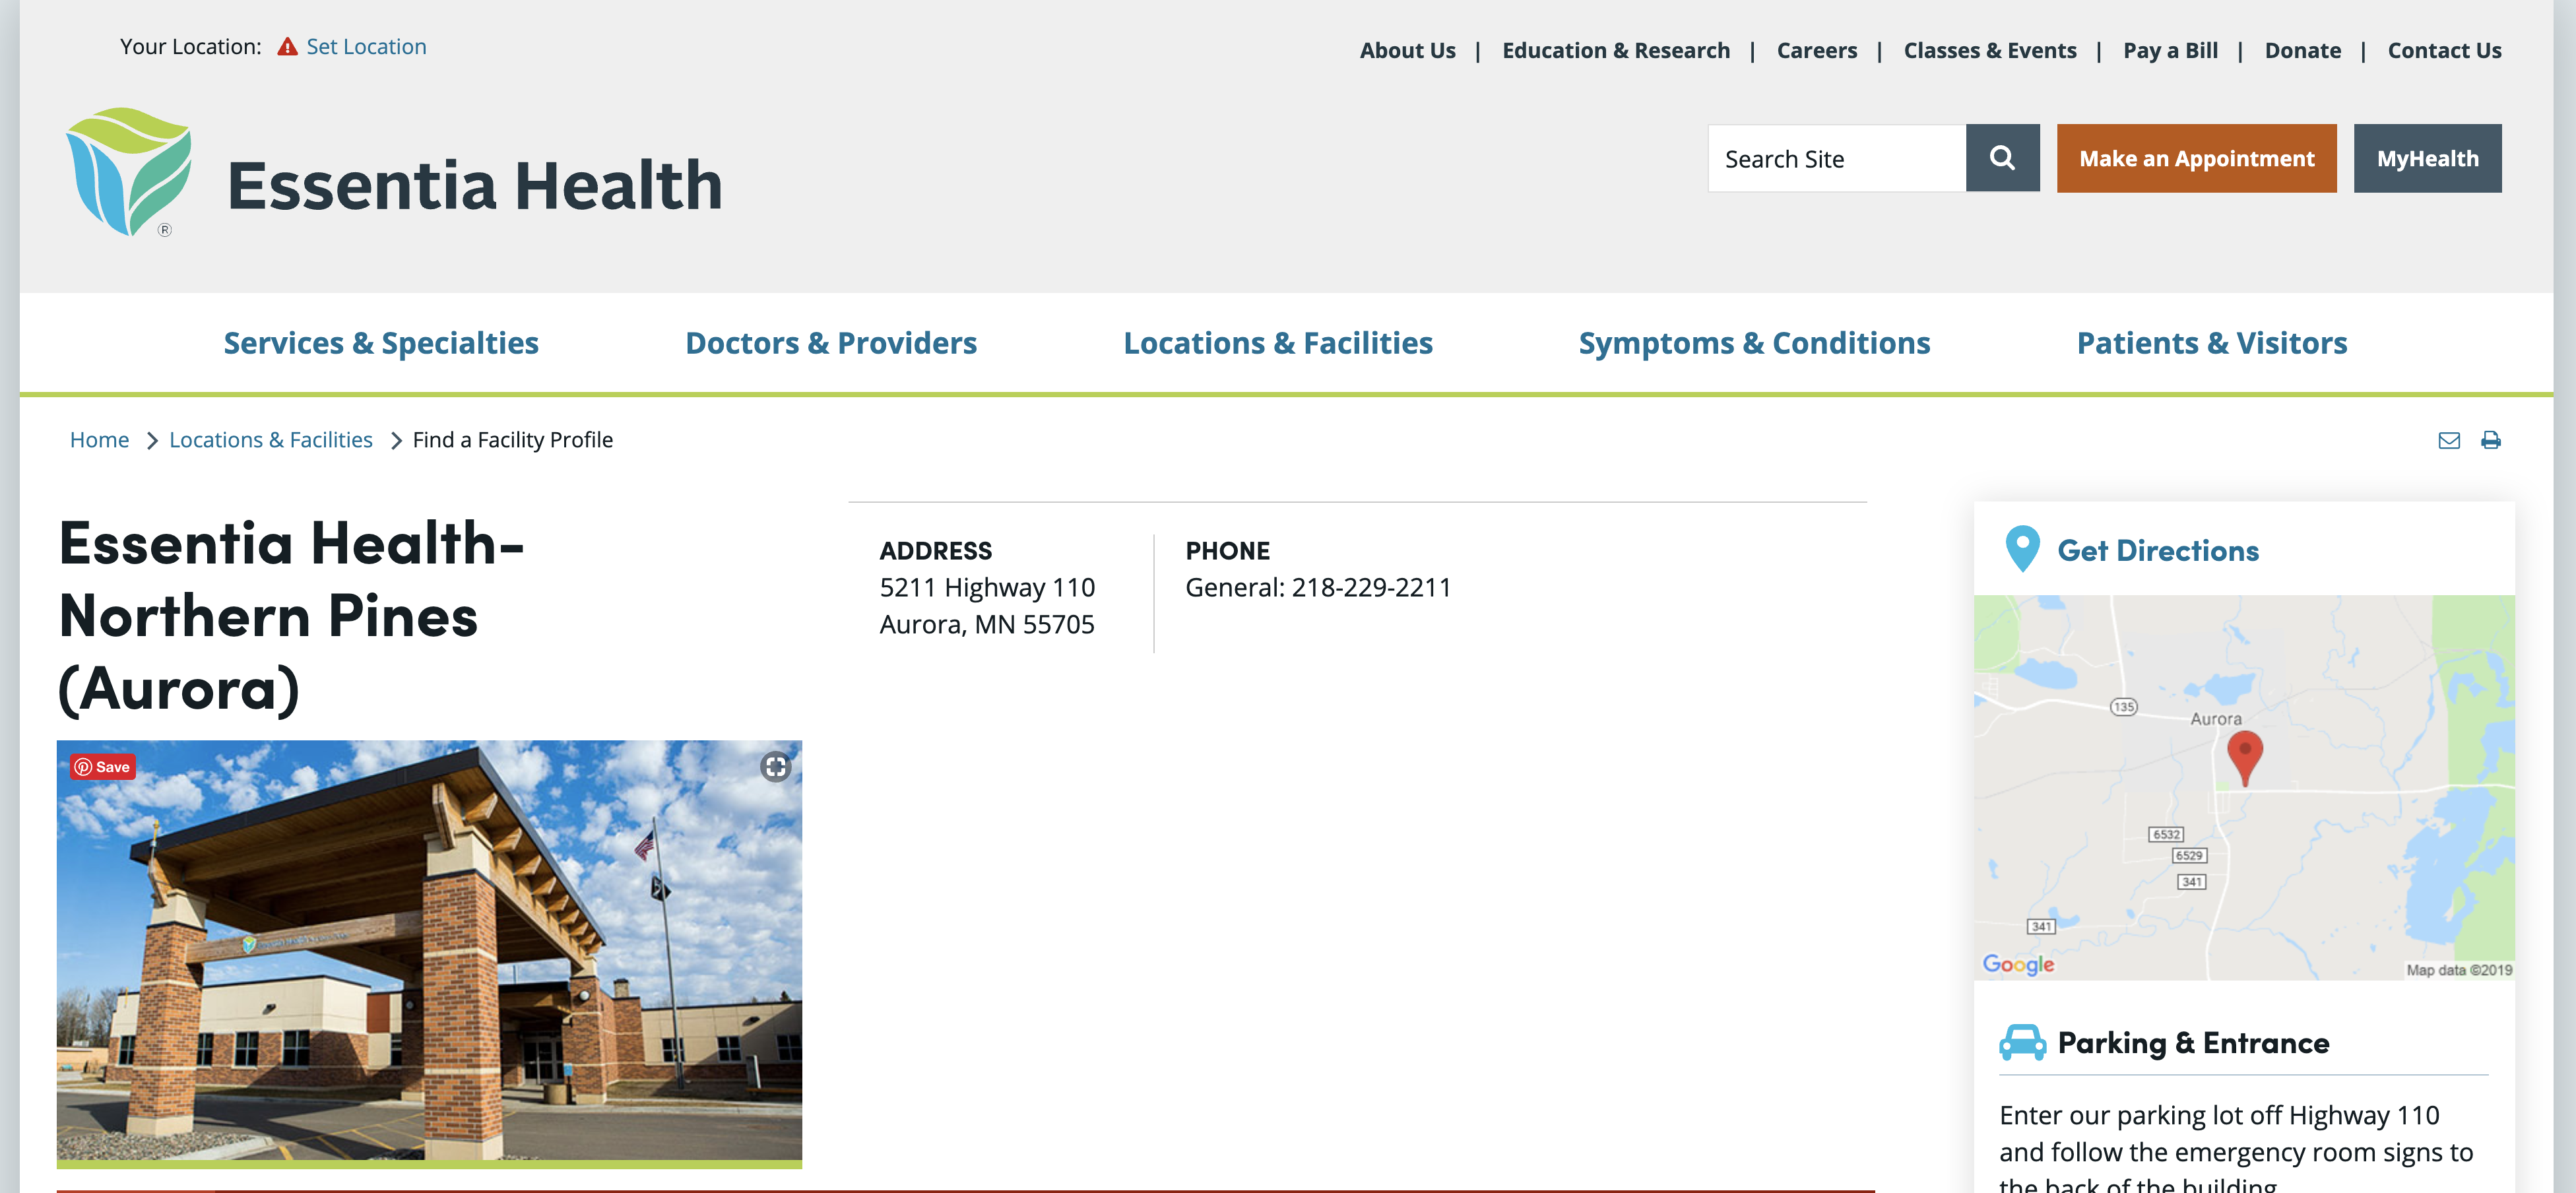Click Map data ©2019 attribution
Screen dimensions: 2576x1193
[2459, 970]
